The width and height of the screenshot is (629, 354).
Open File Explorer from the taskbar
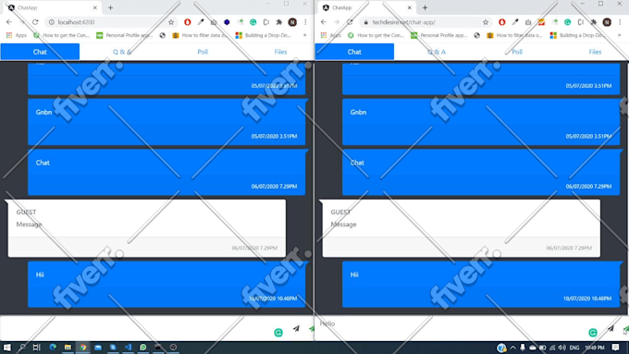click(x=68, y=348)
